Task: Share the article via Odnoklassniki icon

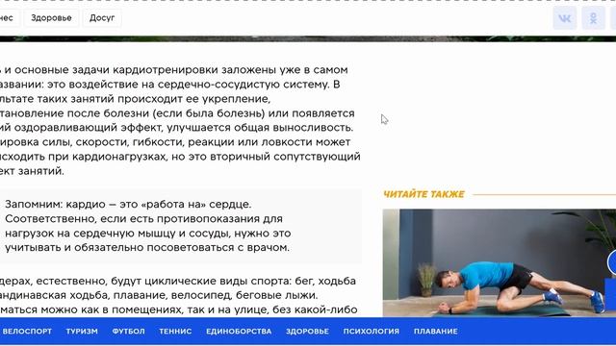Action: click(x=593, y=18)
